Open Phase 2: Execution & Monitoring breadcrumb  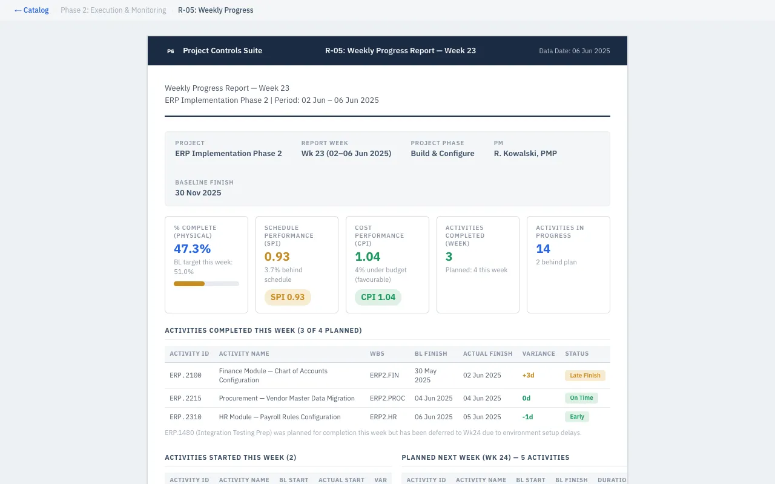click(113, 10)
